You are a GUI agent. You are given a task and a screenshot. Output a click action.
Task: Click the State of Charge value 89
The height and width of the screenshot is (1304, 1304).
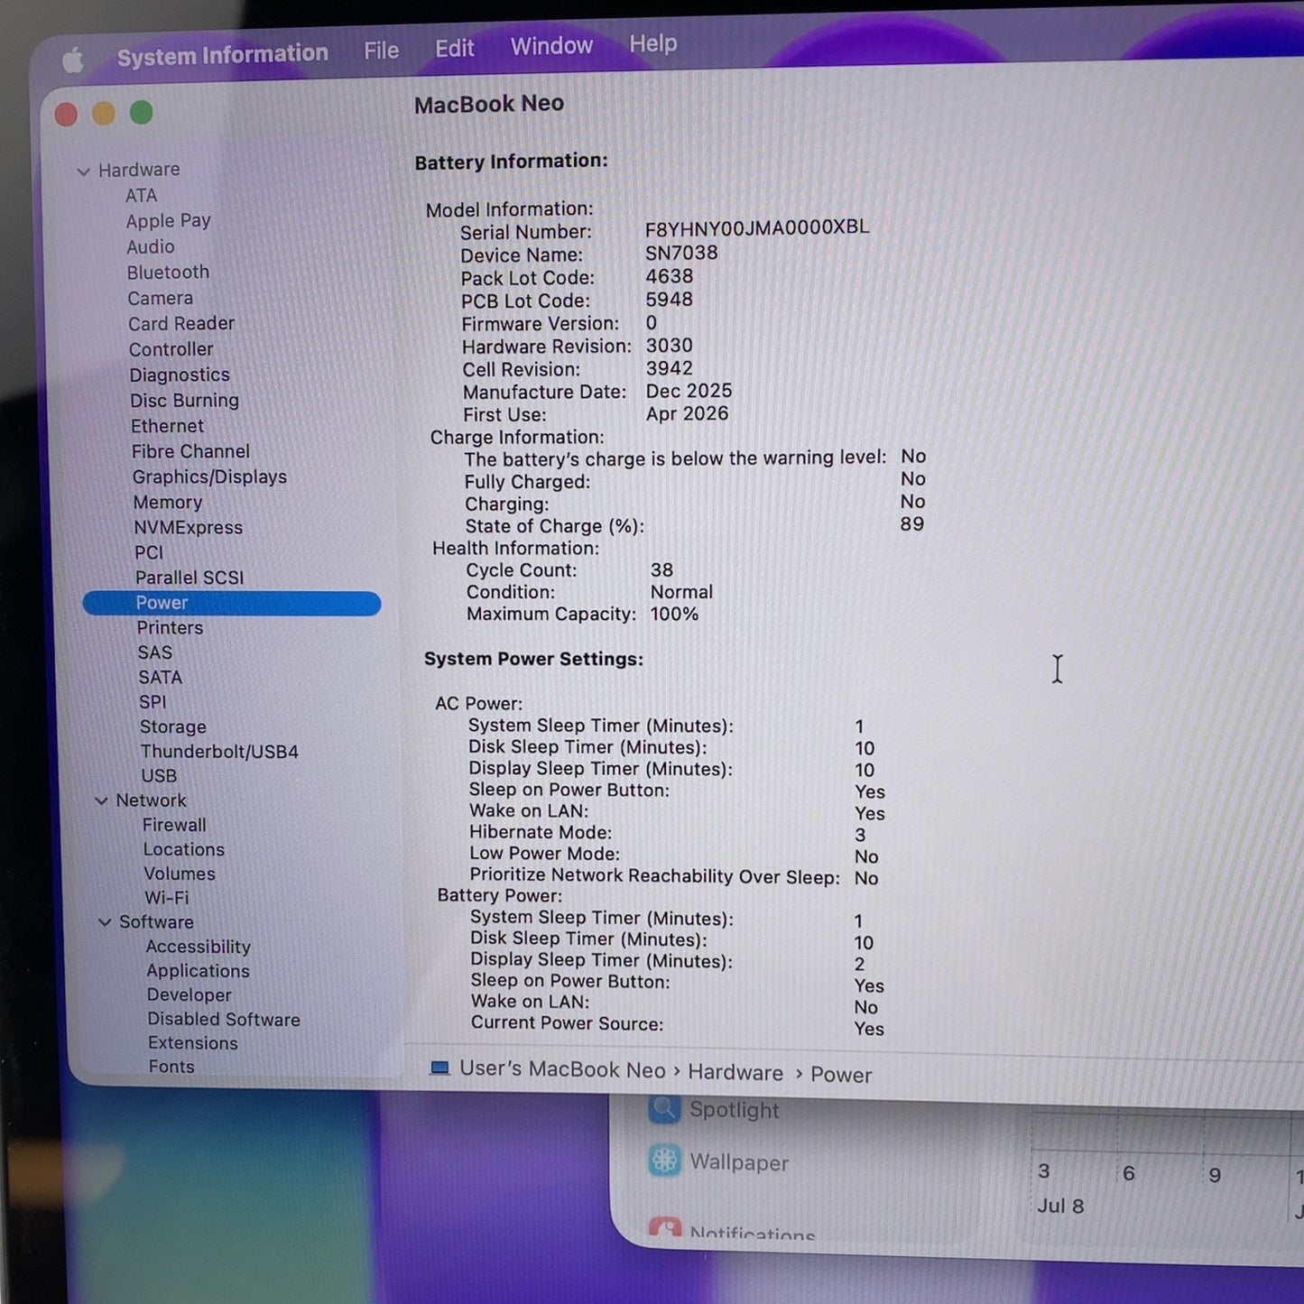(x=911, y=524)
